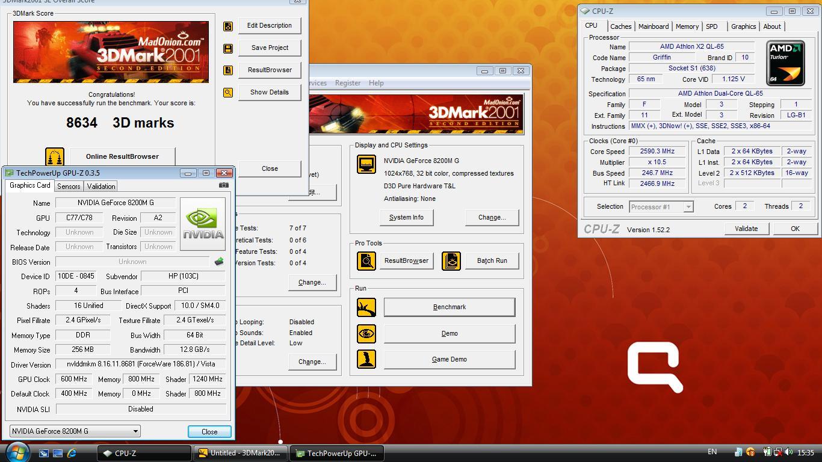Click the BIOS save chip icon in GPU-Z
The width and height of the screenshot is (822, 462).
[x=219, y=262]
